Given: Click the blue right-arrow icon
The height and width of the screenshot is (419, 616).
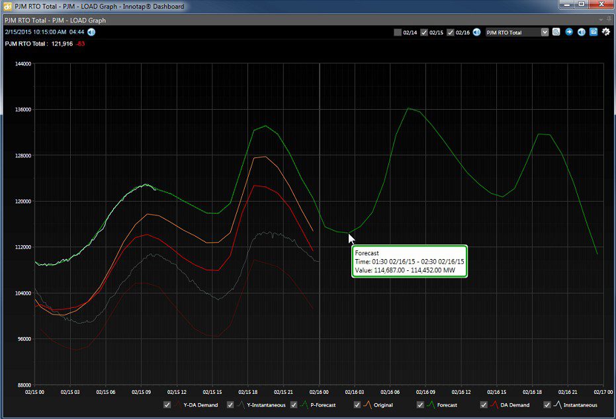Looking at the screenshot, I should pyautogui.click(x=569, y=32).
